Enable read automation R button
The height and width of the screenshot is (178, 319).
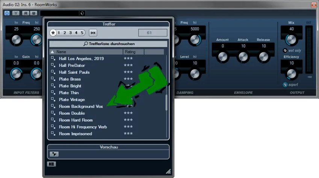[x=26, y=13]
